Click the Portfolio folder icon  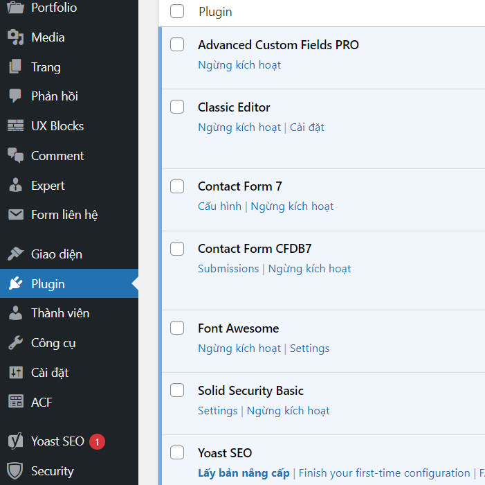click(15, 8)
